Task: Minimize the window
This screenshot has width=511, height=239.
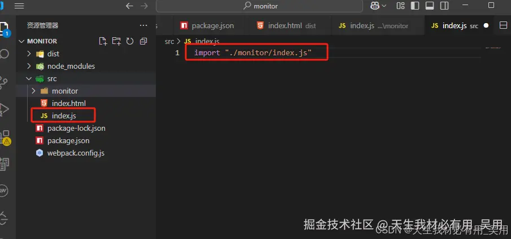Action: 465,5
